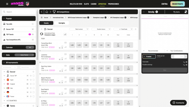Open stats chart icon for Juventus match

point(65,59)
